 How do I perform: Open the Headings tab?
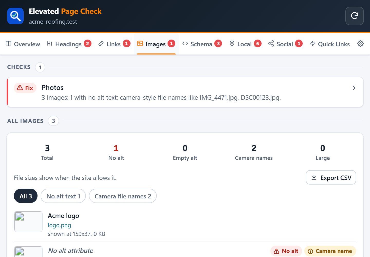click(69, 44)
